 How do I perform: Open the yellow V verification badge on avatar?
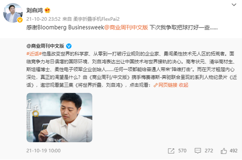[x=20, y=20]
